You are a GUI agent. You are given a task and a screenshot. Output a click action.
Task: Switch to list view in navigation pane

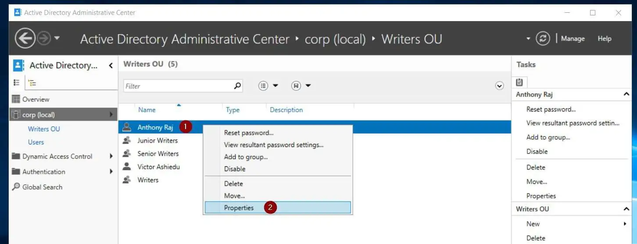[17, 82]
